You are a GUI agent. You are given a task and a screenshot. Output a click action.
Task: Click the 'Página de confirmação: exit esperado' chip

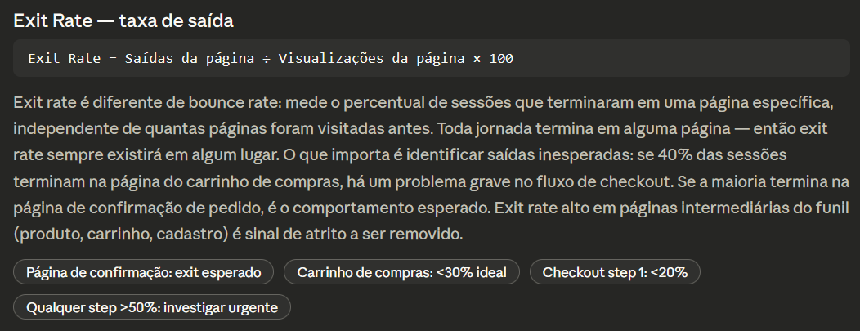click(x=143, y=272)
